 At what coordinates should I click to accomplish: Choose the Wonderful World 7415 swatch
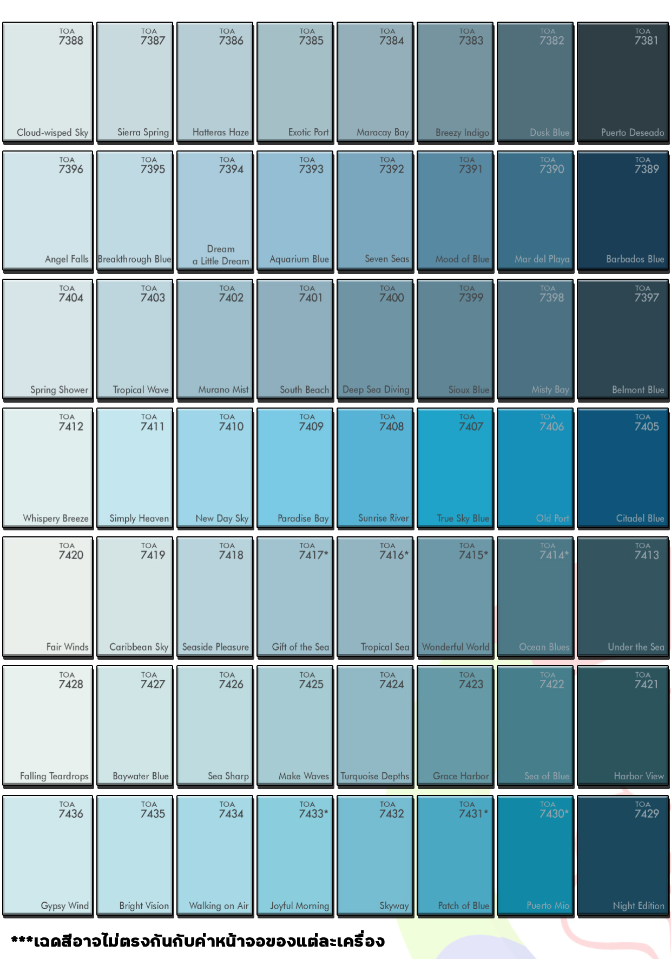(x=455, y=597)
